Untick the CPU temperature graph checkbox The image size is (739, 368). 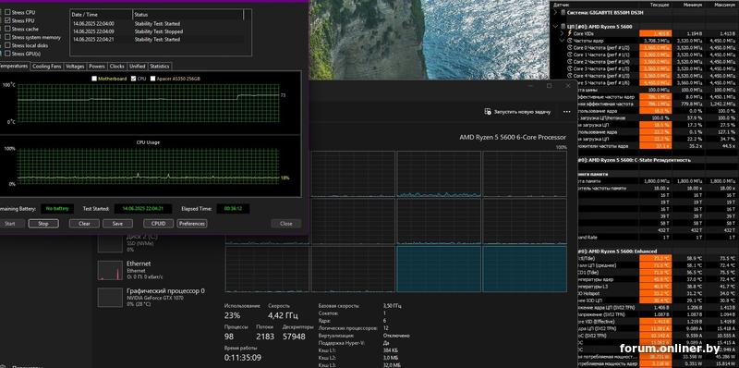(x=133, y=79)
